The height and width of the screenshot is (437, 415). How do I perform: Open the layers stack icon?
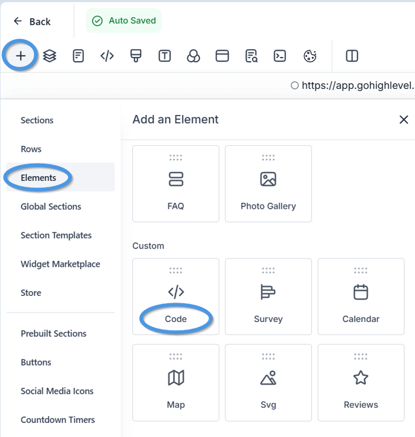pos(50,56)
